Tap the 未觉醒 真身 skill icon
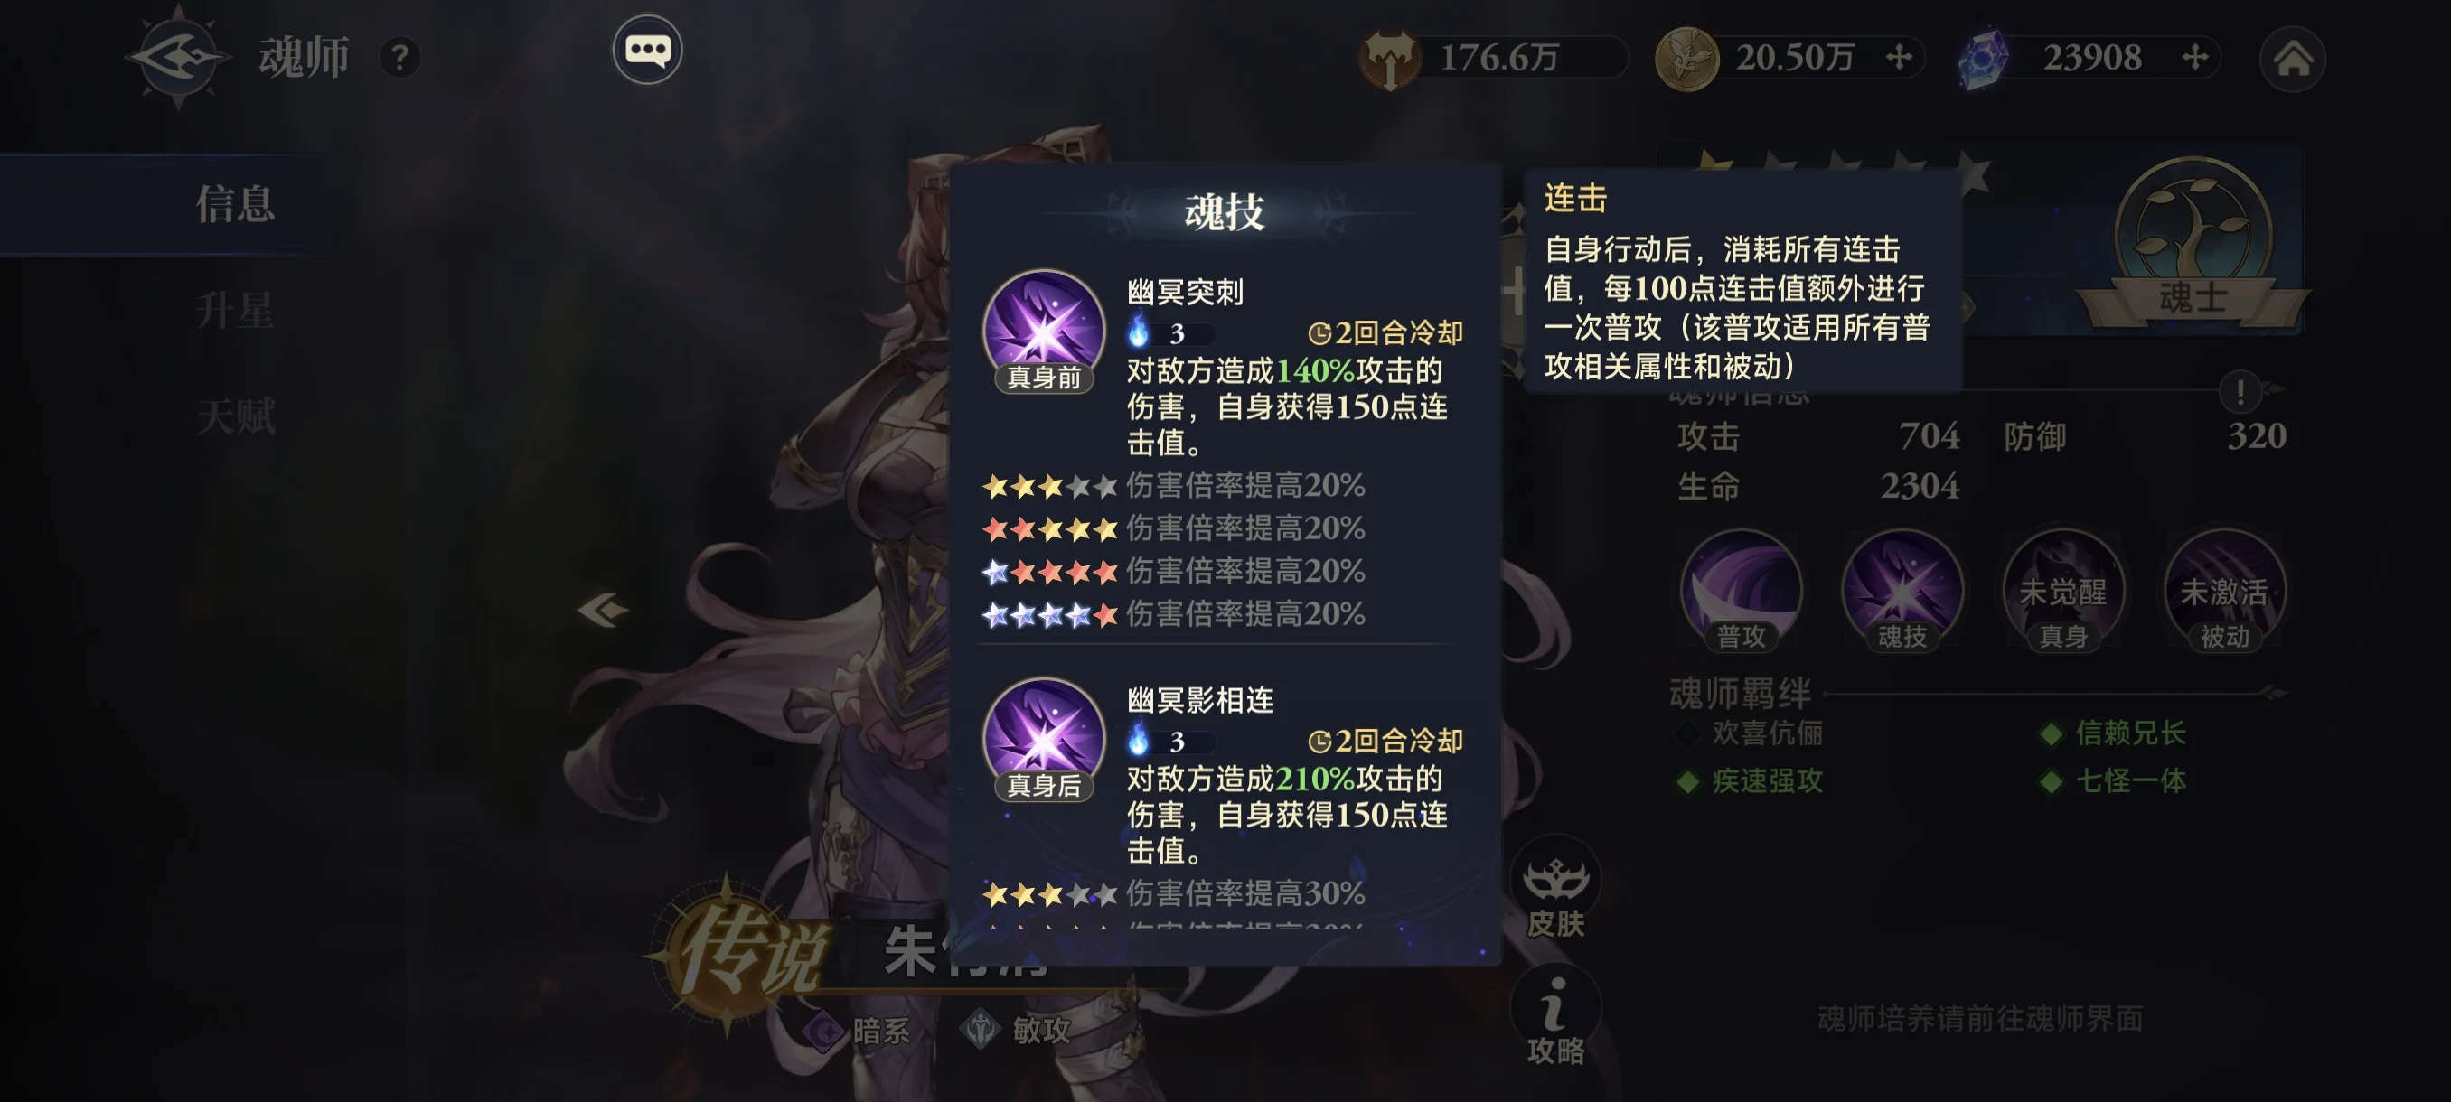 (x=2061, y=592)
